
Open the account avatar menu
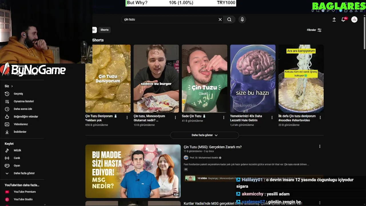(x=354, y=19)
